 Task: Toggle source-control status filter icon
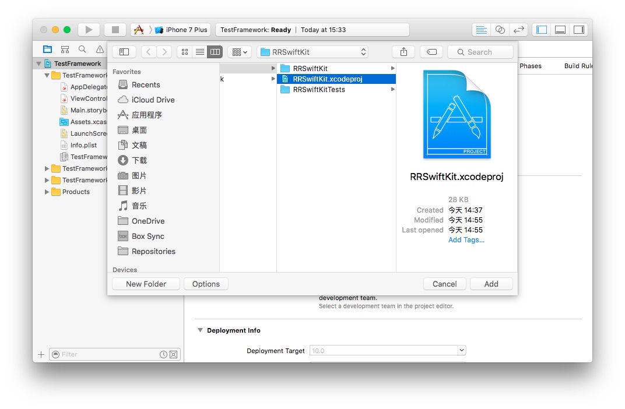point(173,354)
